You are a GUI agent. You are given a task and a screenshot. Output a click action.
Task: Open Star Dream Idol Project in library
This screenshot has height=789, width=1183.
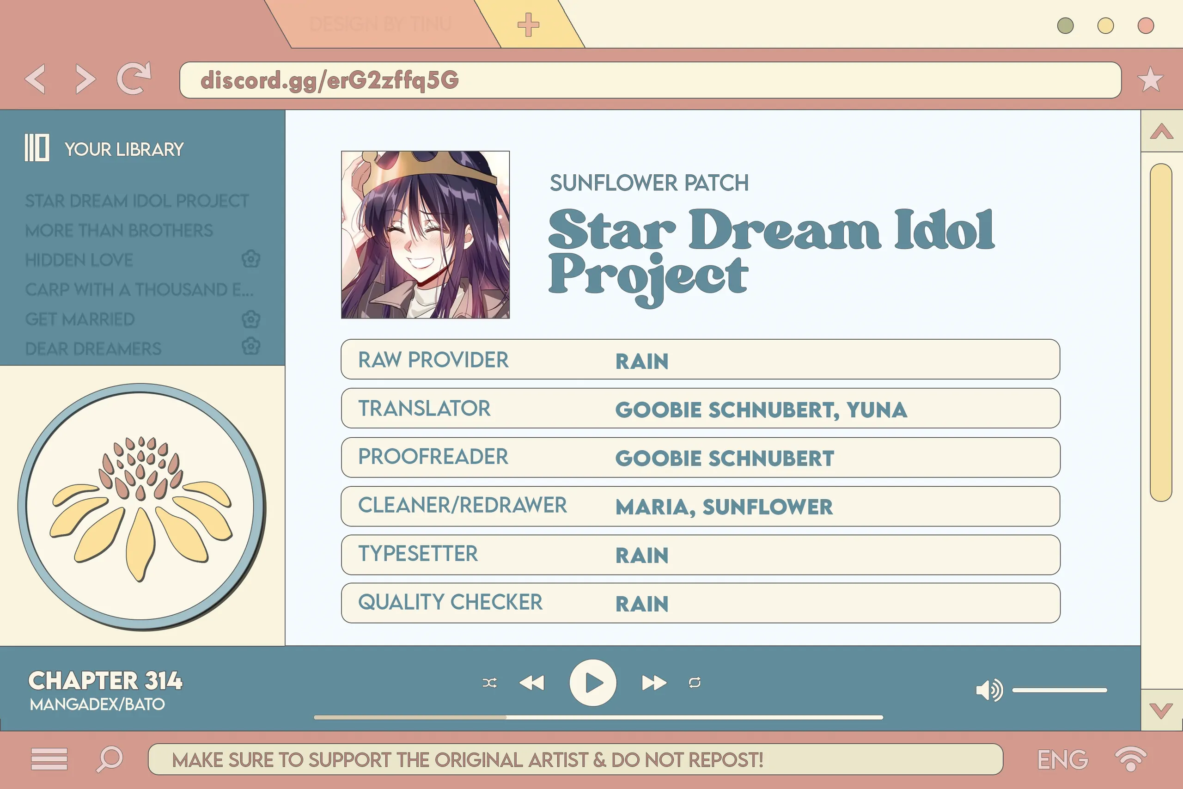pos(137,201)
